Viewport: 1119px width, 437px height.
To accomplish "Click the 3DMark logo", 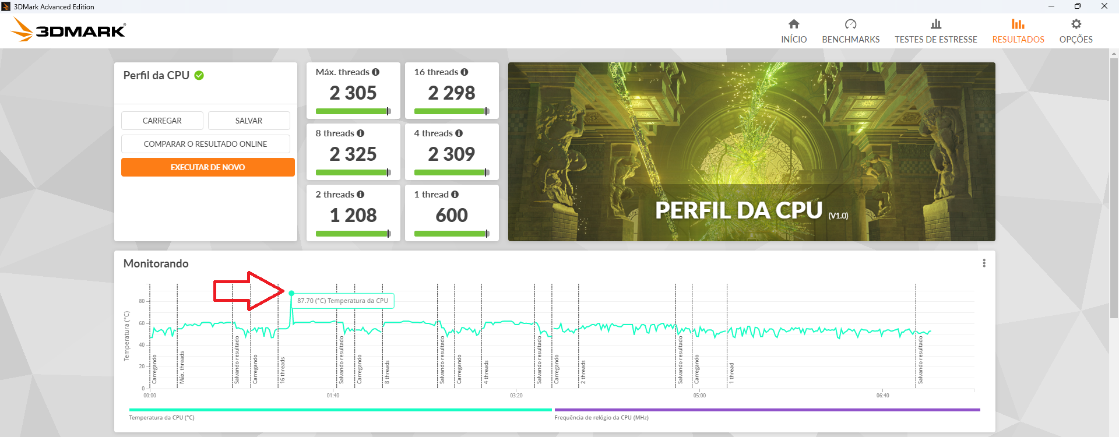I will (68, 30).
